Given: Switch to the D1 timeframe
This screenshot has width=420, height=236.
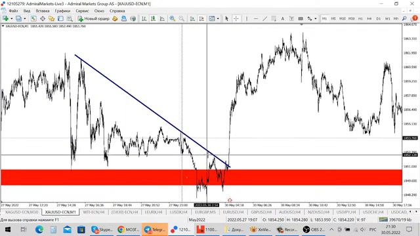Looking at the screenshot, I should click(379, 18).
